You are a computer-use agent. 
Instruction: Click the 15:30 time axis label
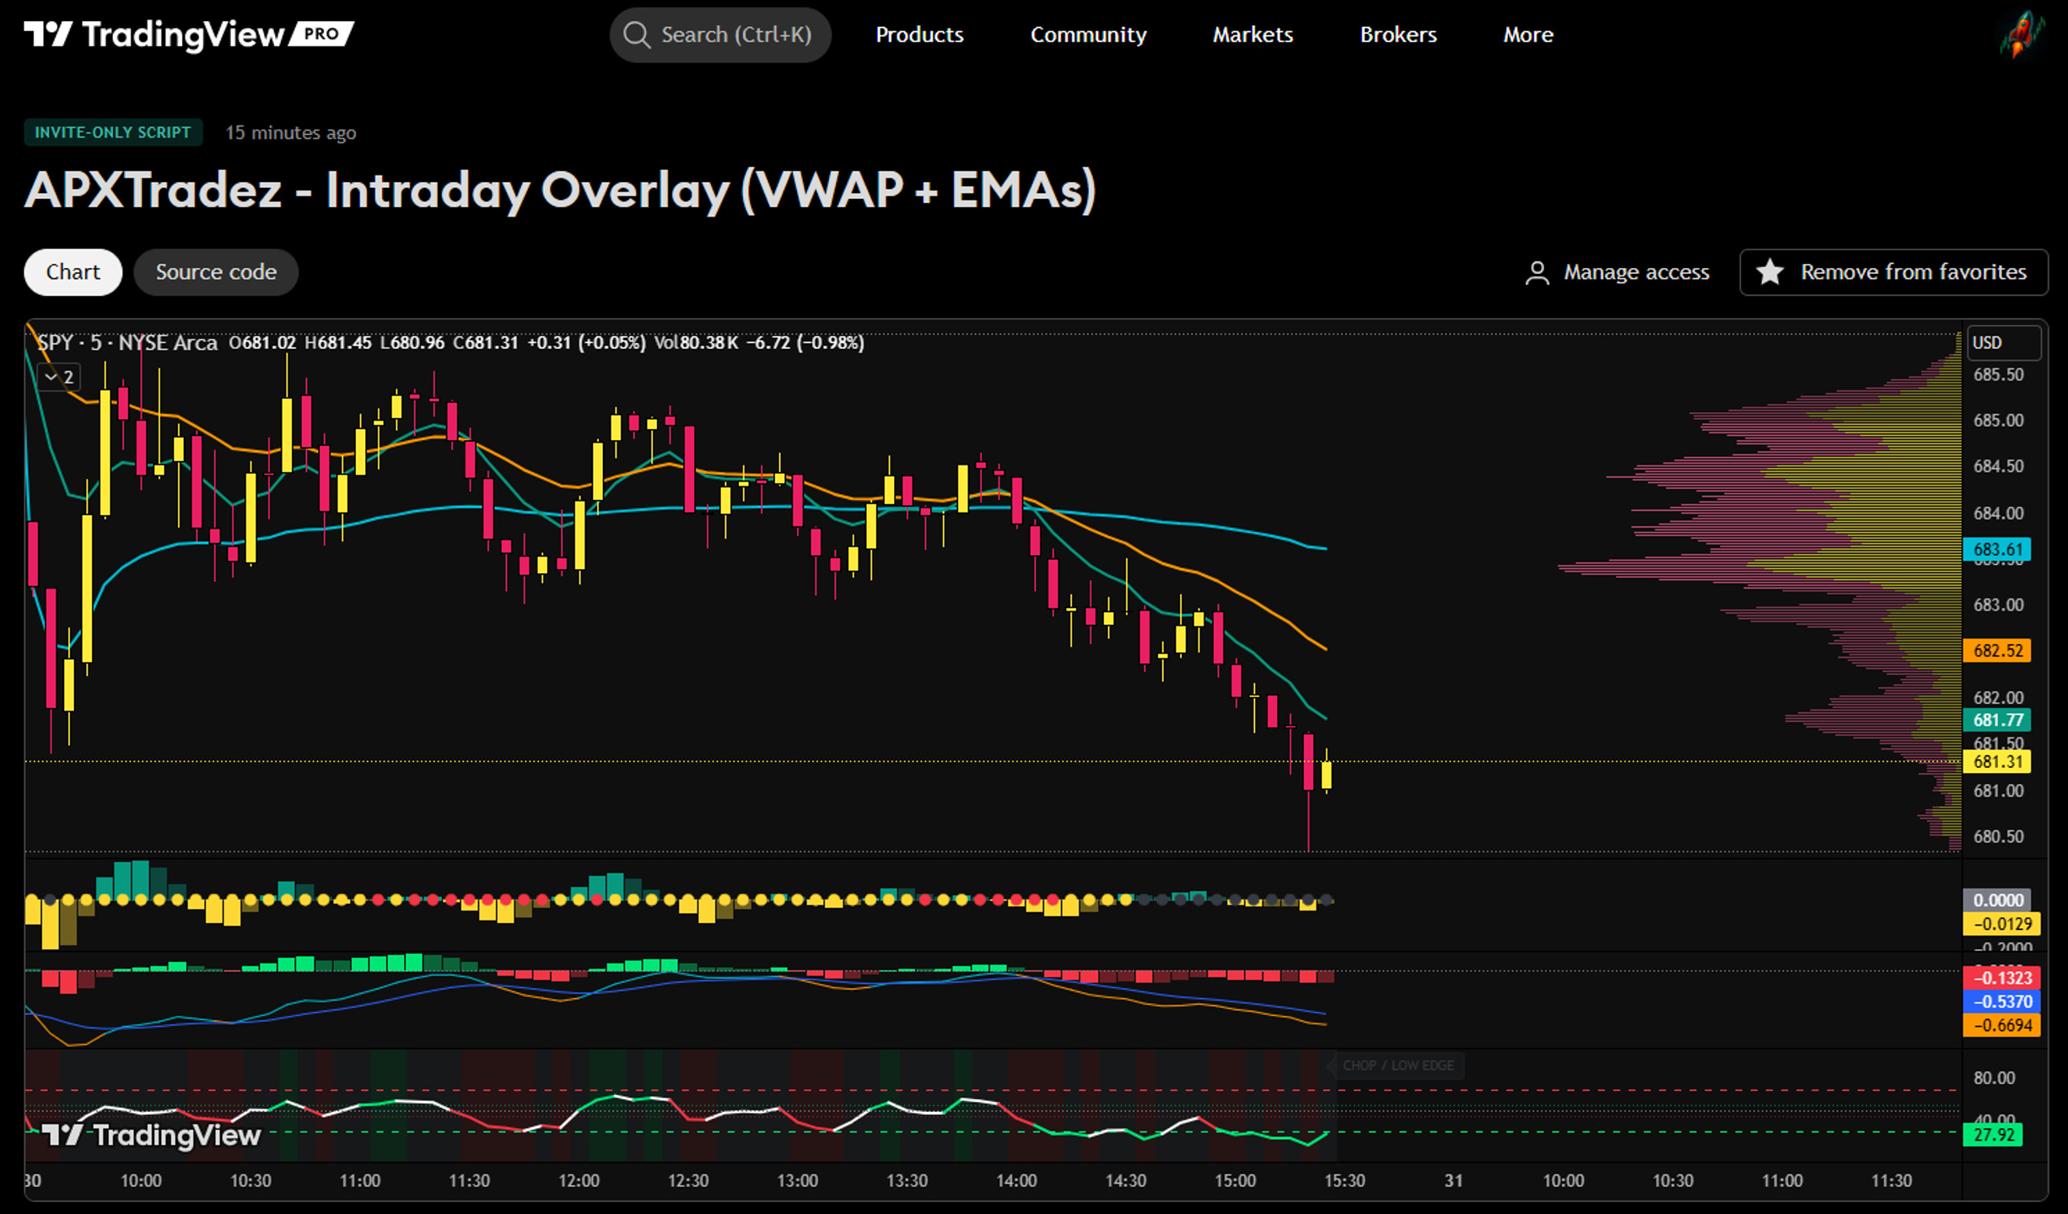1344,1181
